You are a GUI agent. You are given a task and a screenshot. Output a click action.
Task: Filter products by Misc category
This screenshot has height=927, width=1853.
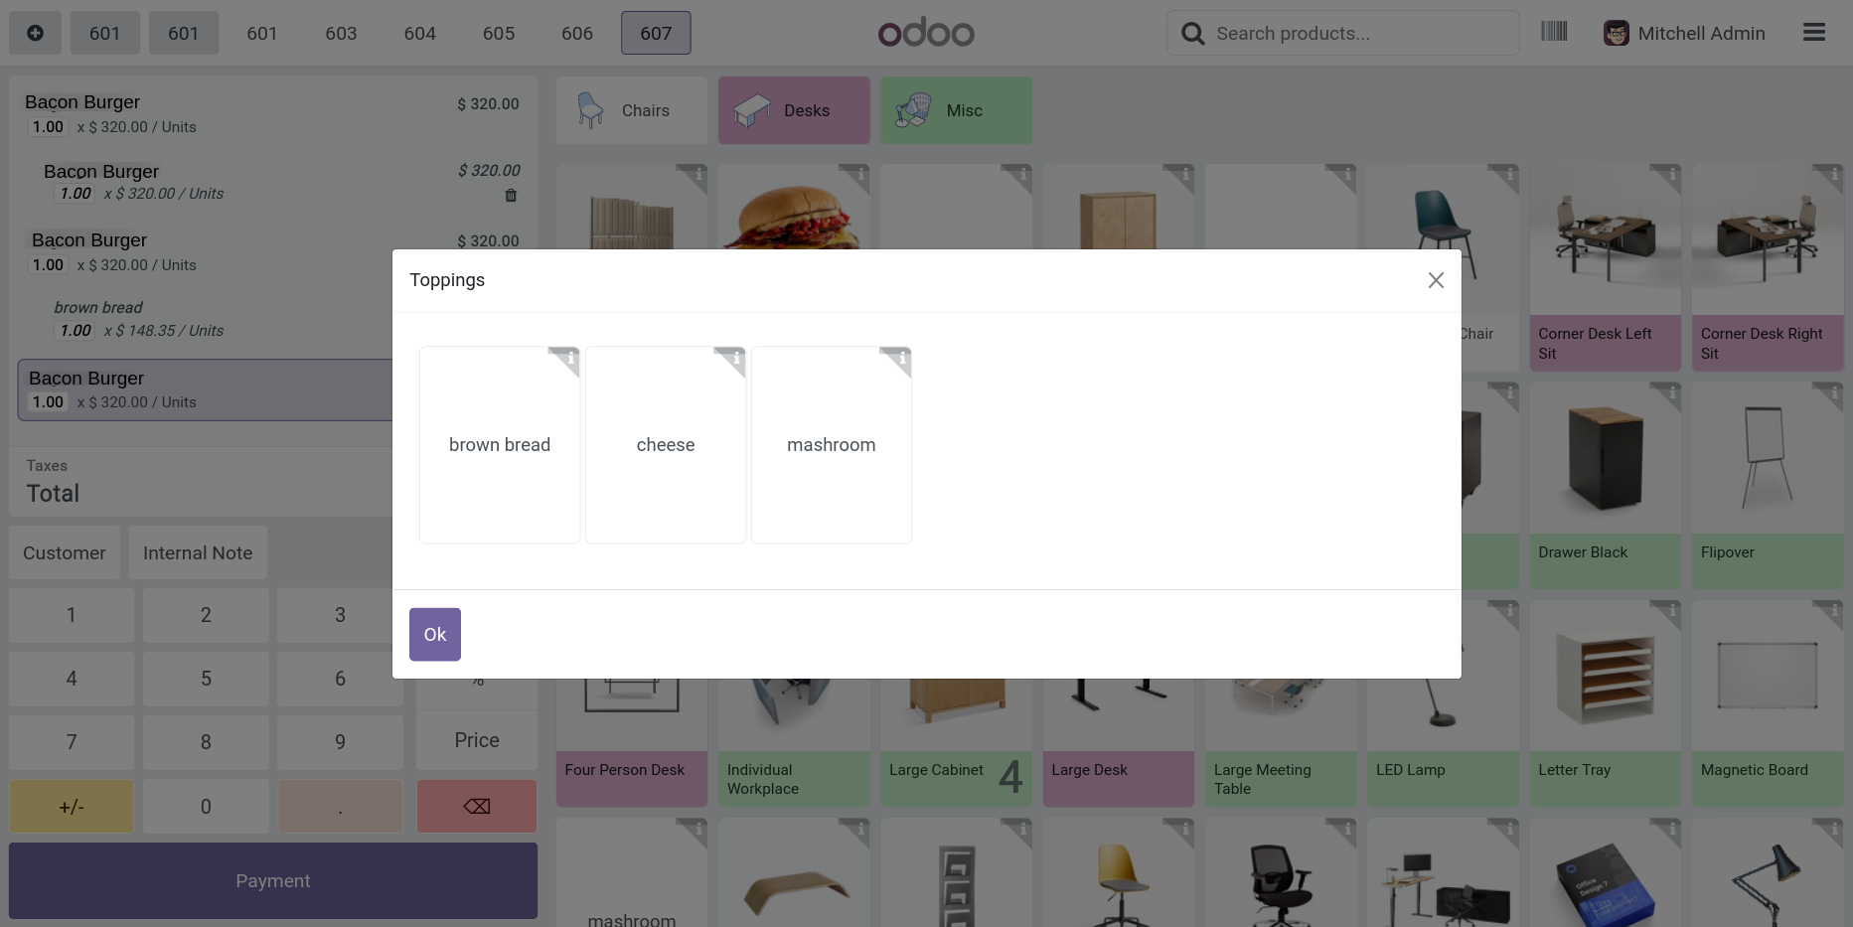[956, 110]
